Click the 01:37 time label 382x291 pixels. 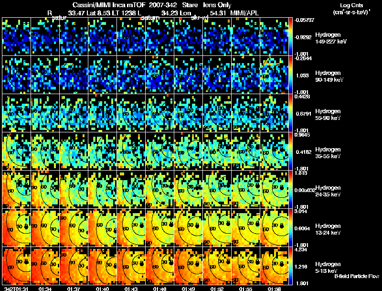click(x=74, y=289)
